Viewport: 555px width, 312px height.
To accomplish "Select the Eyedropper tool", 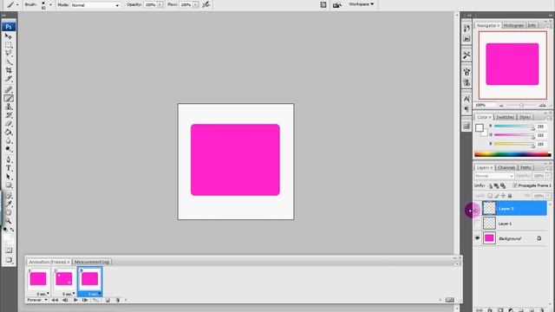I will point(9,205).
